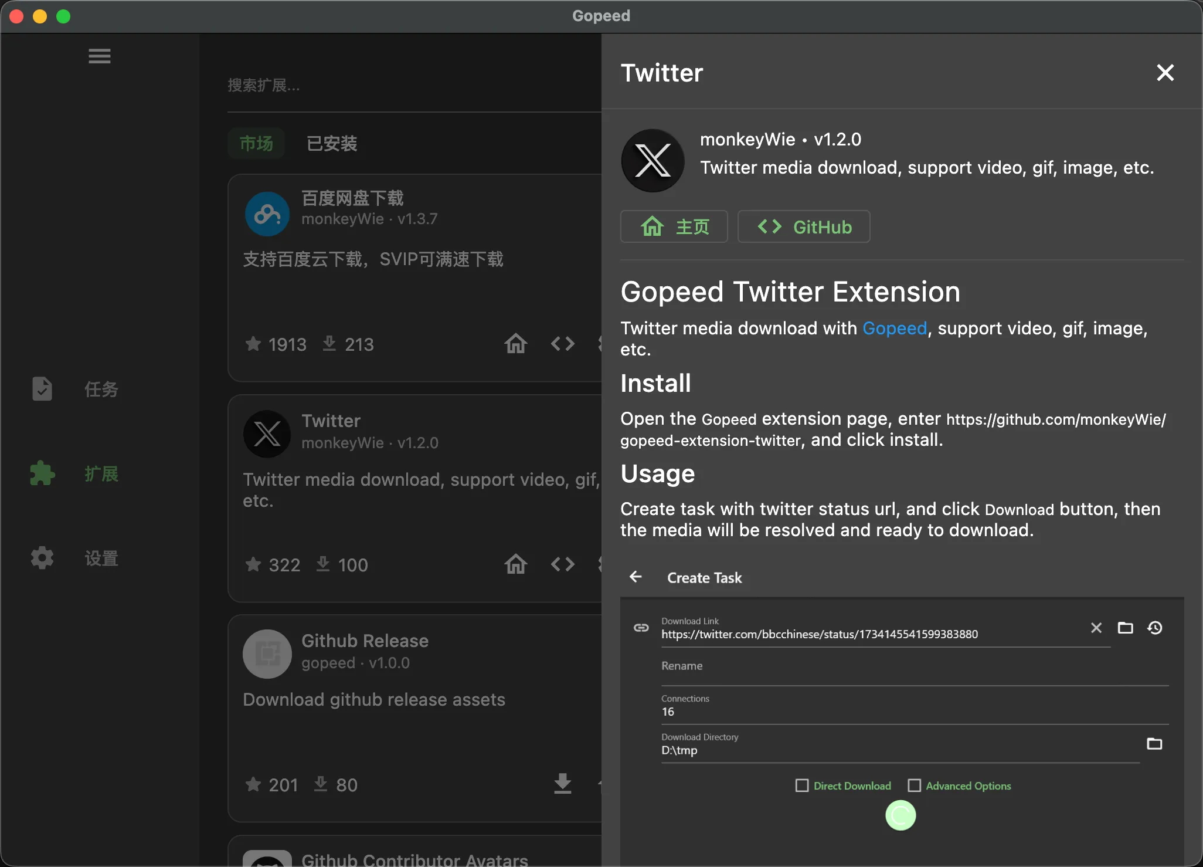Click the code icon on Baidu extension card

coord(562,344)
